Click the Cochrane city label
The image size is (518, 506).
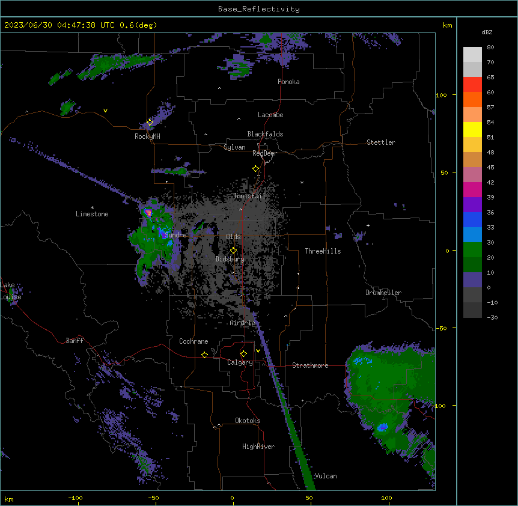193,341
